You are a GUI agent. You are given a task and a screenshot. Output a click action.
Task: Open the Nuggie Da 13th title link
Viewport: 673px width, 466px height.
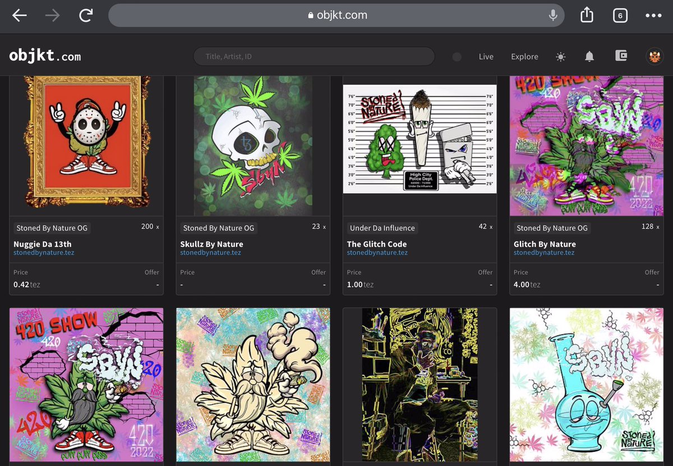coord(43,244)
